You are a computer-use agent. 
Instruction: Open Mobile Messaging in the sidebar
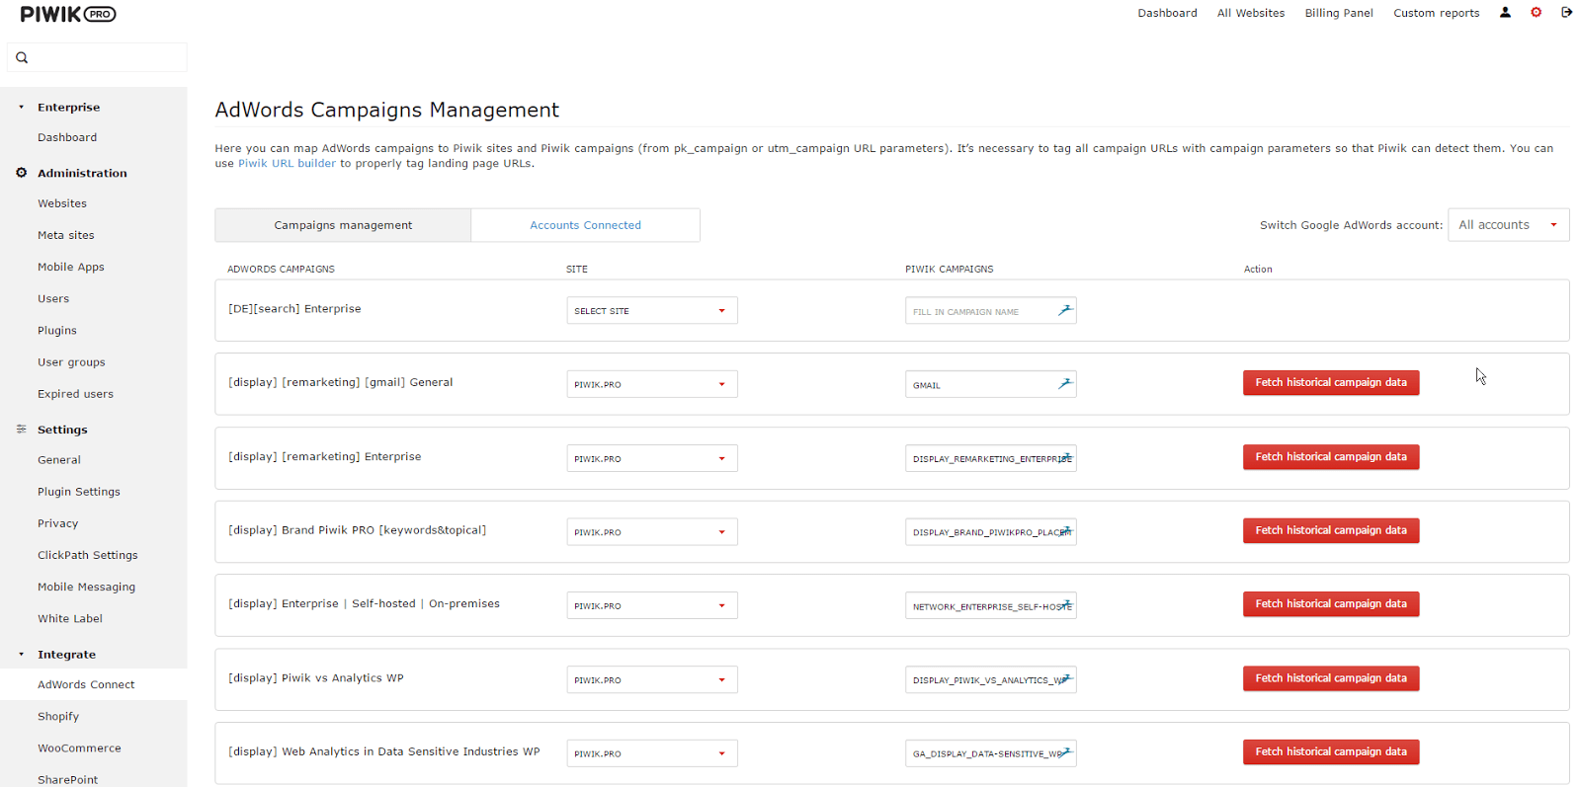click(87, 587)
